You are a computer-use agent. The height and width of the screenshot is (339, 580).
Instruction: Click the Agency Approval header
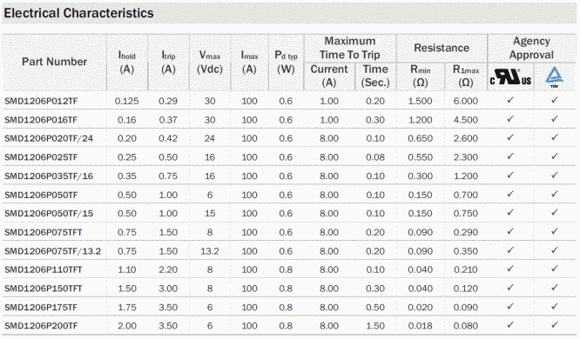(531, 48)
